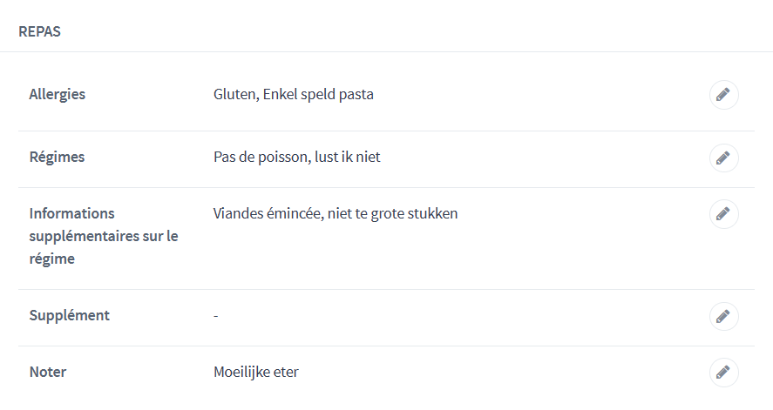Click the Supplément row label
773x410 pixels.
(x=69, y=315)
